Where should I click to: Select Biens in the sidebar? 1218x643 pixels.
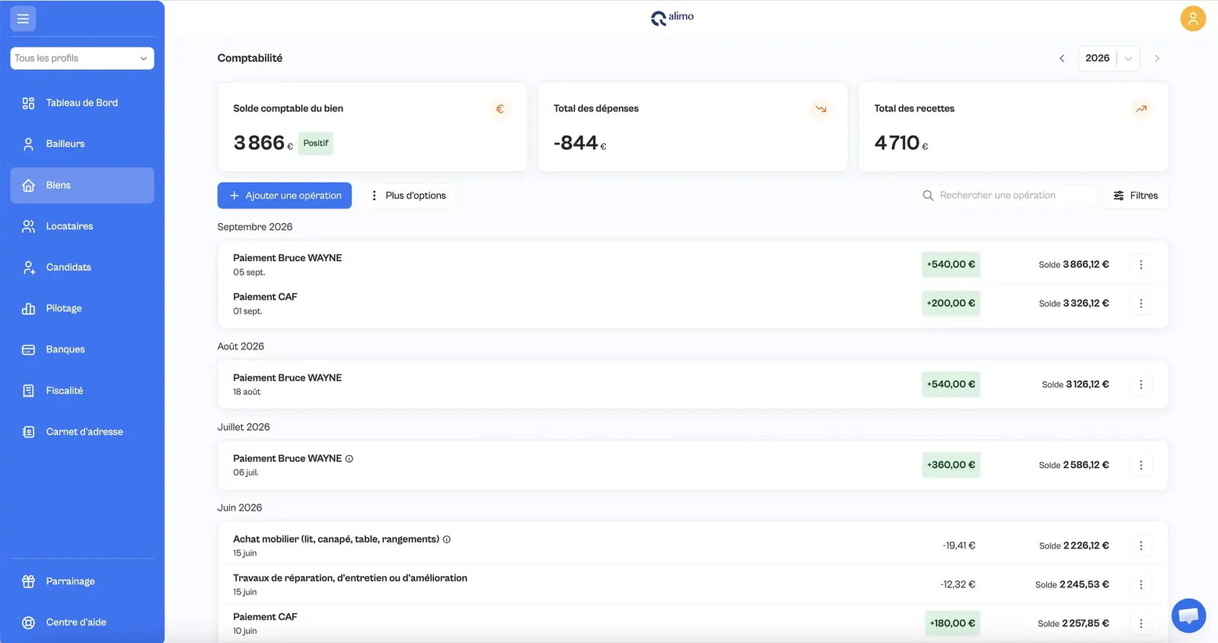(82, 185)
